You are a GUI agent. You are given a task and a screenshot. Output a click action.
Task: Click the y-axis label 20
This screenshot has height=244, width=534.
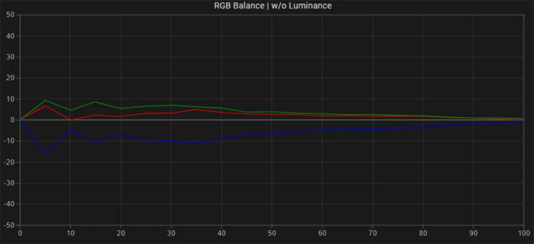tap(10, 78)
